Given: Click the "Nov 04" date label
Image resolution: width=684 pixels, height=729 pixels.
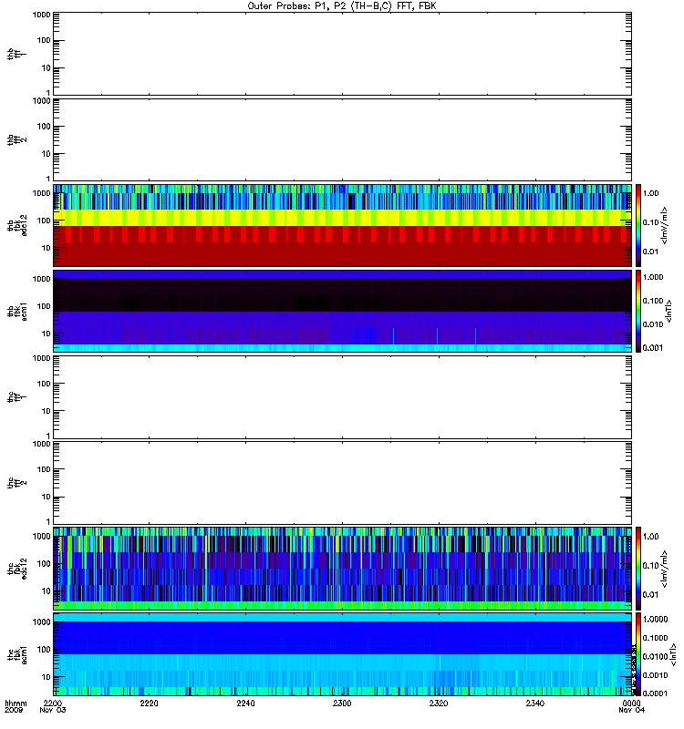Looking at the screenshot, I should point(631,710).
